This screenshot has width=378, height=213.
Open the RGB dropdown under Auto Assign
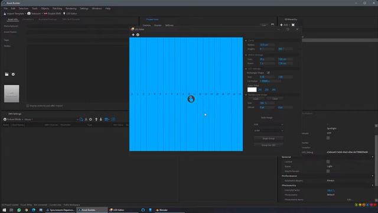click(268, 125)
